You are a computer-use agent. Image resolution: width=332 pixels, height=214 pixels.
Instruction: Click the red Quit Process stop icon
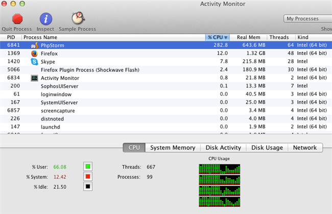coord(17,19)
